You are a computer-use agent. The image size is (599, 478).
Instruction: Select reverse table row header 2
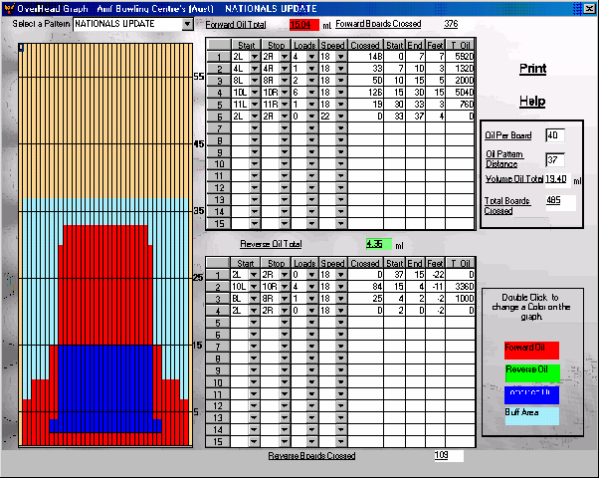tap(218, 287)
